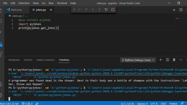Open the File menu
Image resolution: width=187 pixels, height=105 pixels.
(5, 3)
